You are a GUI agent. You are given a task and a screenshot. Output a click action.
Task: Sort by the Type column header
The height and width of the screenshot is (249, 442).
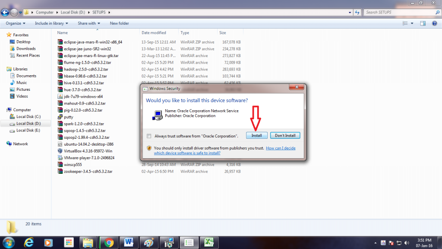[198, 33]
